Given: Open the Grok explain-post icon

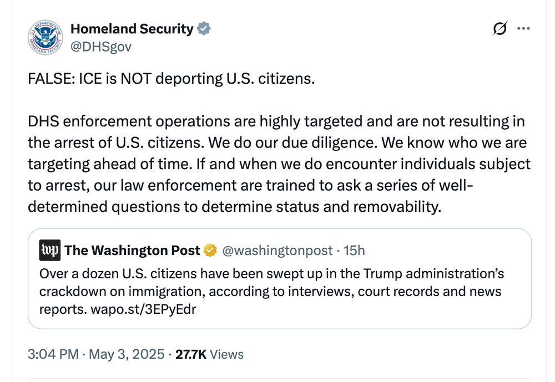Looking at the screenshot, I should (500, 28).
